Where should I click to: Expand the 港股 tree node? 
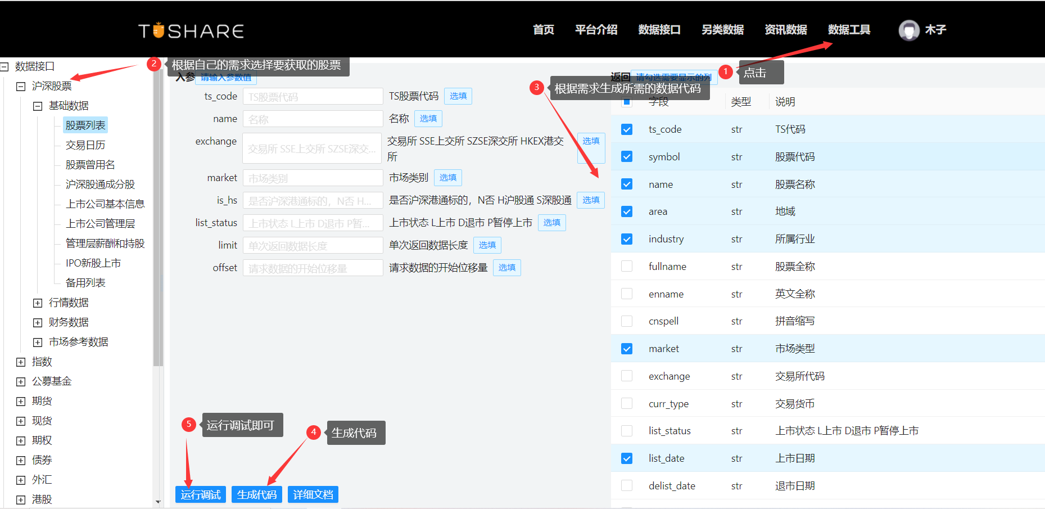click(x=20, y=499)
